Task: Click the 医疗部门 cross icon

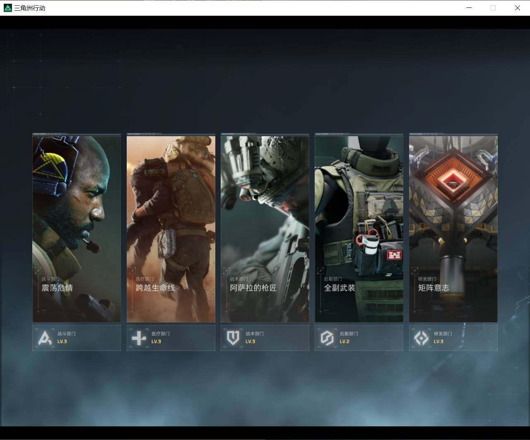Action: [139, 338]
